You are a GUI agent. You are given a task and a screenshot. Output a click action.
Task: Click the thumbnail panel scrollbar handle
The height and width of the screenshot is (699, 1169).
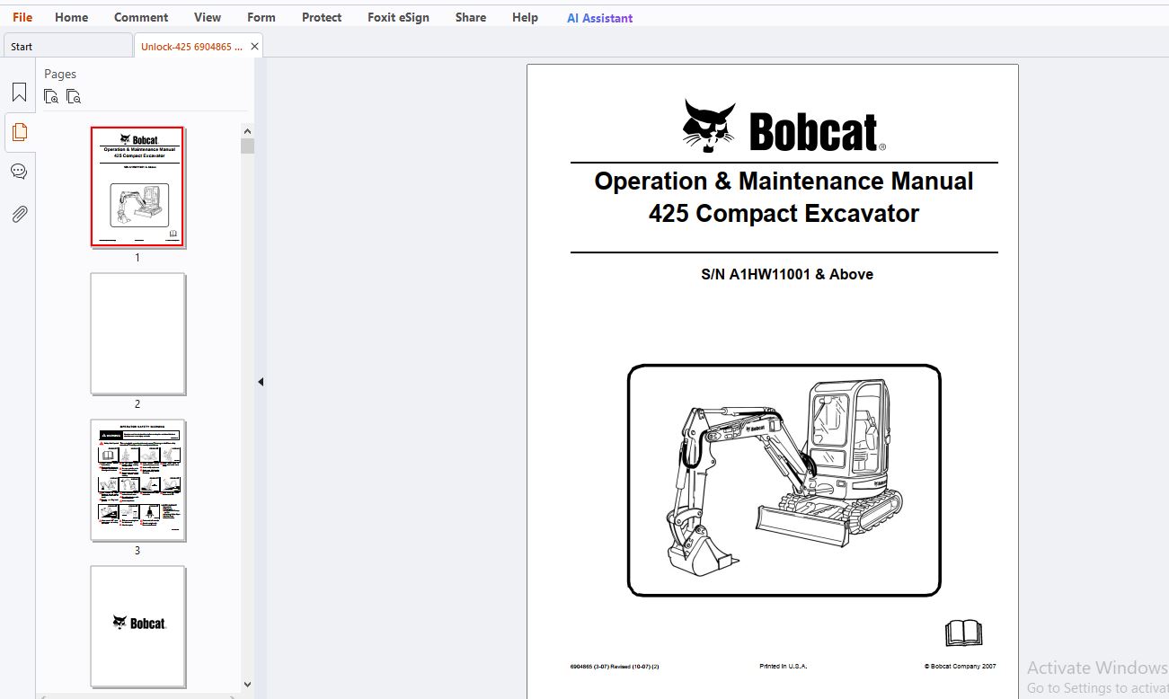click(247, 146)
